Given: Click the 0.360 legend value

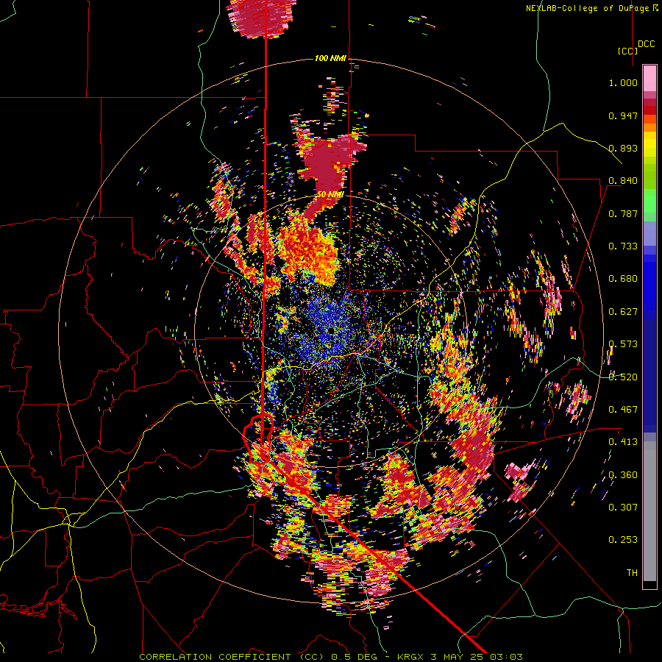Looking at the screenshot, I should [623, 474].
